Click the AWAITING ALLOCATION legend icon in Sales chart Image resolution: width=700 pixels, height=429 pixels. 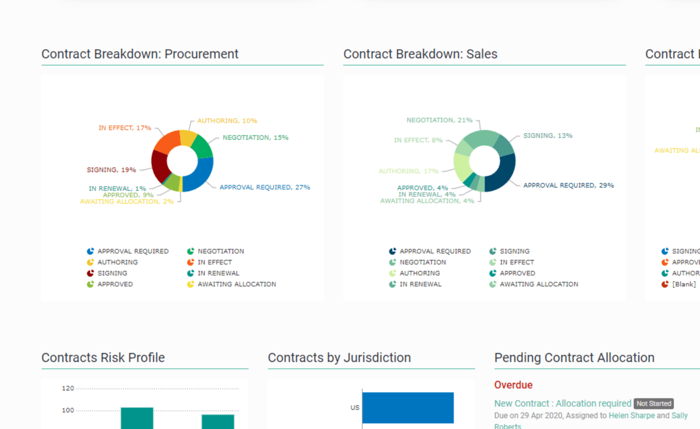pyautogui.click(x=493, y=284)
